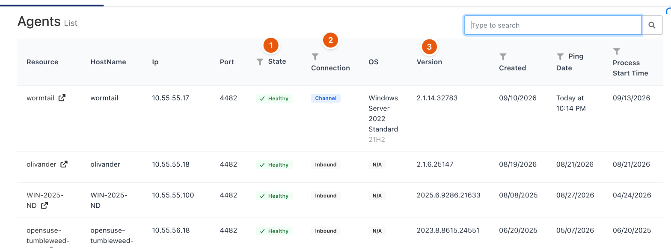Click the Healthy badge in olivander row
Screen dimensions: 671x248
274,165
